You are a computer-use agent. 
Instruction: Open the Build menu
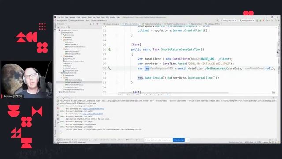click(90, 17)
